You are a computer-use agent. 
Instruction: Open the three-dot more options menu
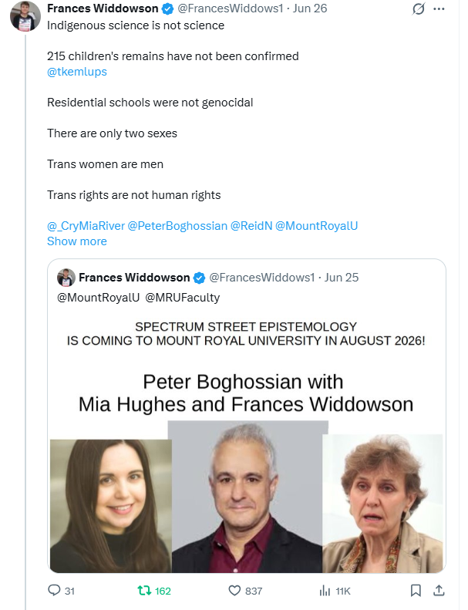point(439,8)
